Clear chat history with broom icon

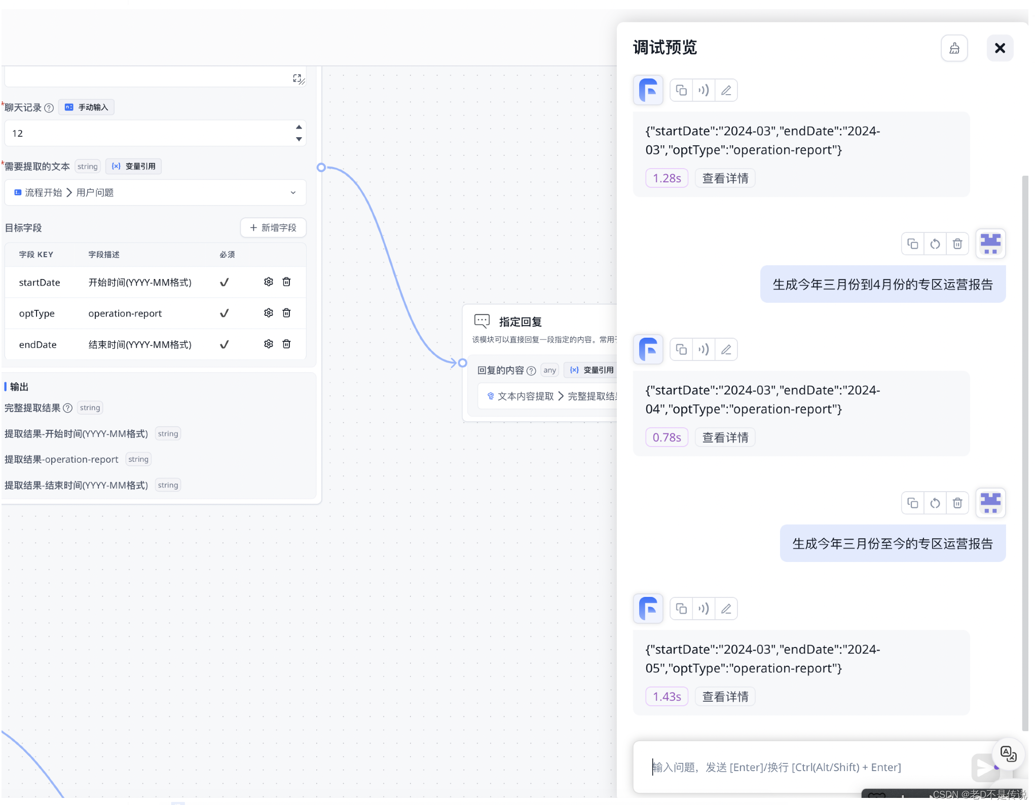click(954, 48)
